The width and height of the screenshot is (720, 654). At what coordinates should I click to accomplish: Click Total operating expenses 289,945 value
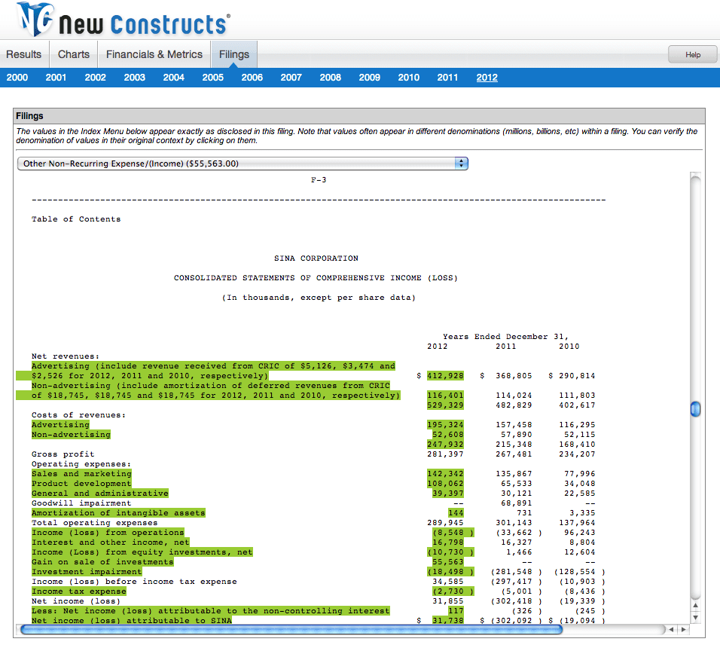point(445,523)
